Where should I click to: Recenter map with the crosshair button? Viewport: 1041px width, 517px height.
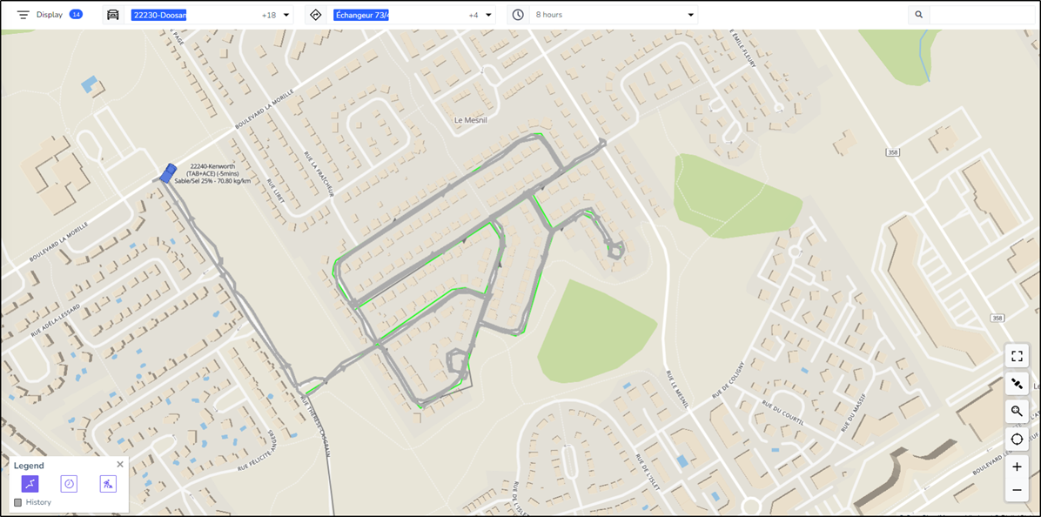tap(1017, 439)
